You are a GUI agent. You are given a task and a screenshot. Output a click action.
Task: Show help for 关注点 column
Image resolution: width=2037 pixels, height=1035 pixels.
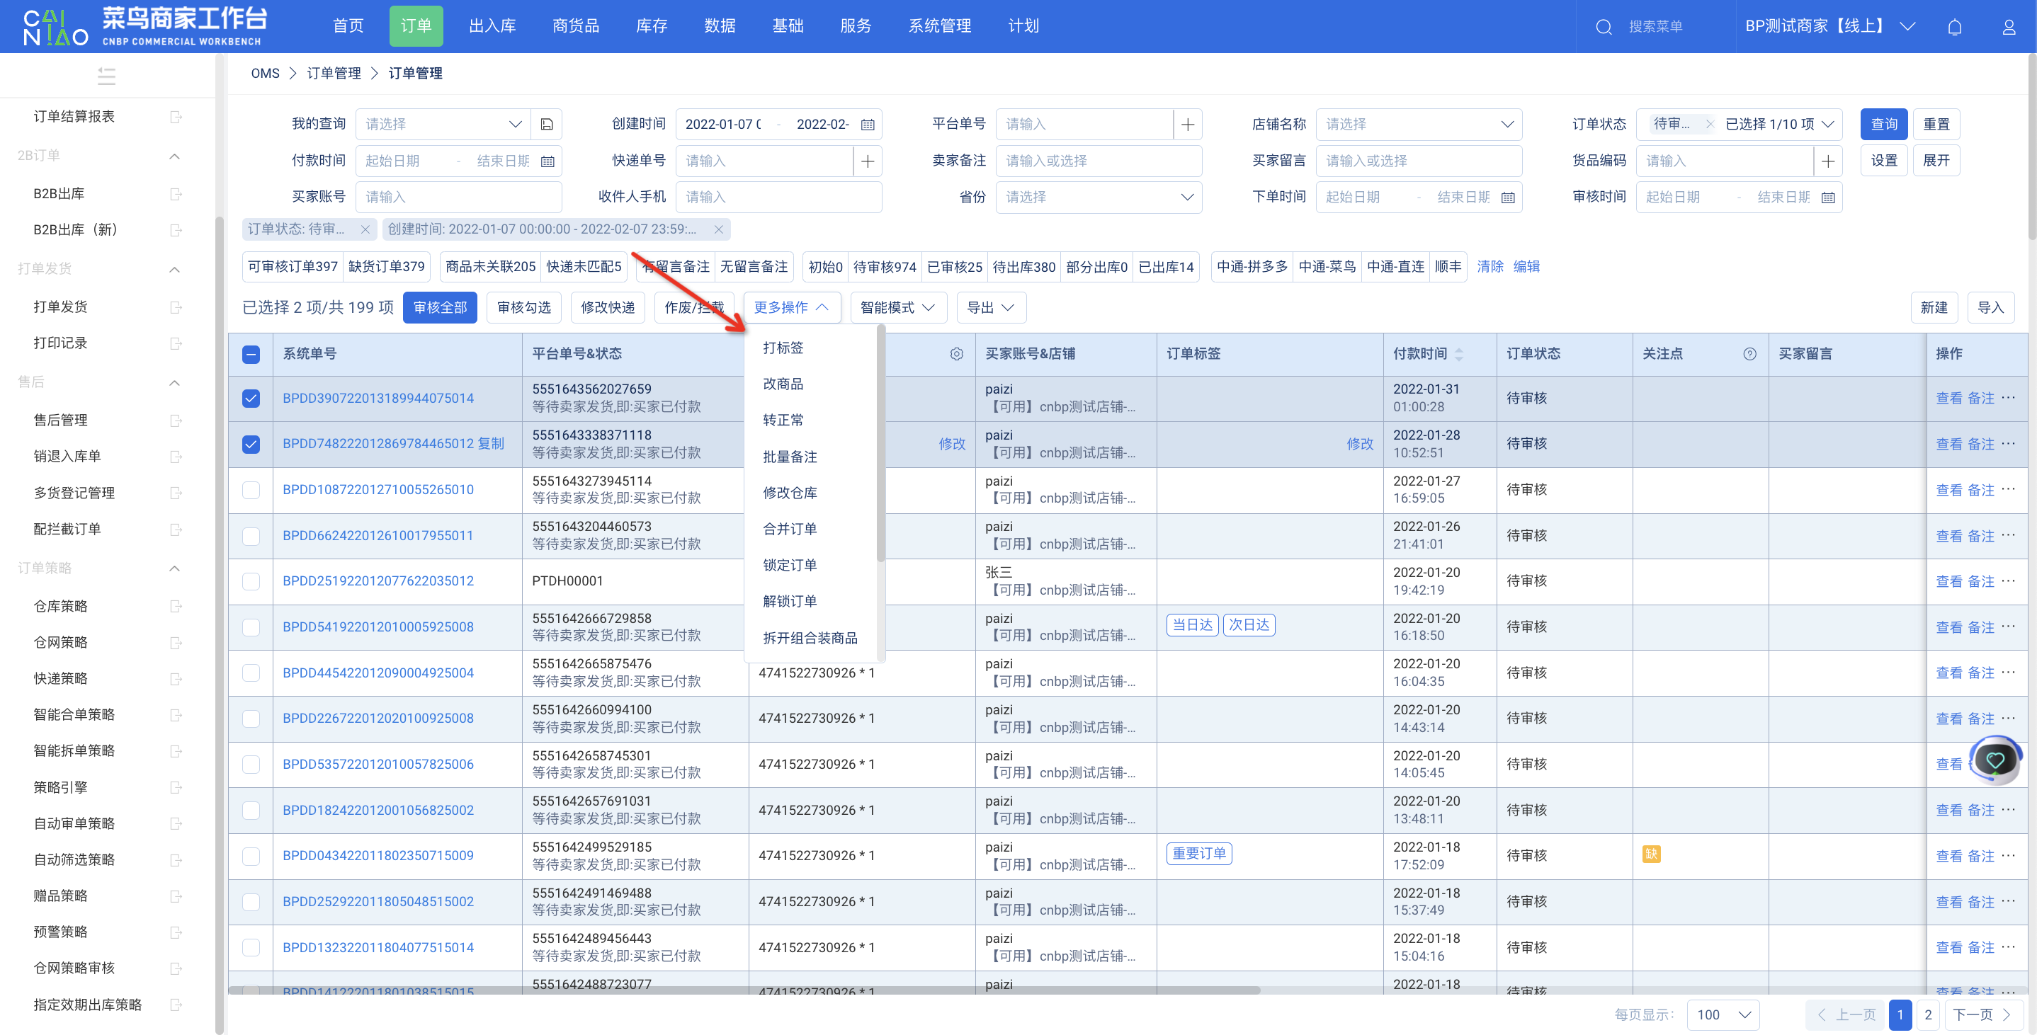coord(1750,353)
